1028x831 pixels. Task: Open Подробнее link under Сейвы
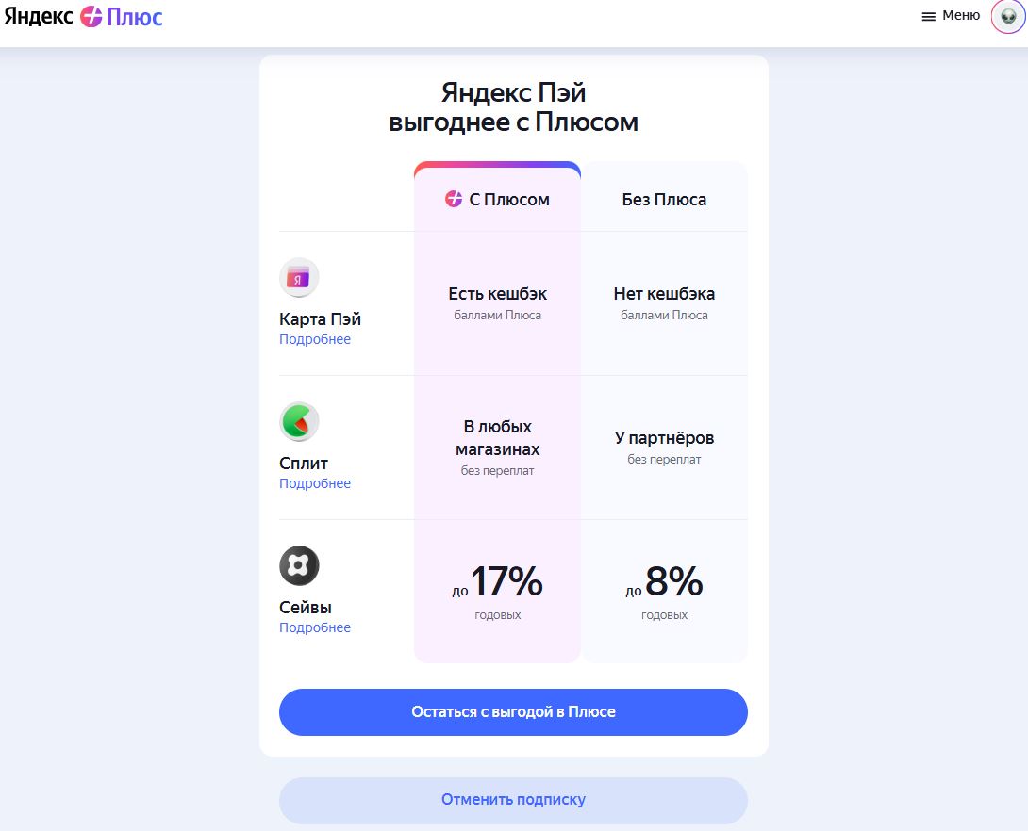(x=315, y=627)
